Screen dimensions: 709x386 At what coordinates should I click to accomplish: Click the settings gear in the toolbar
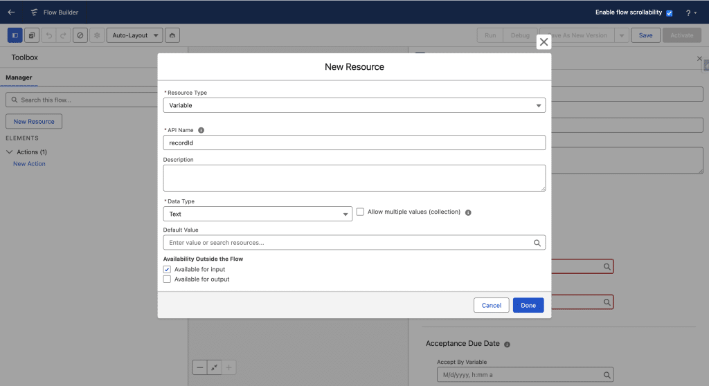point(97,35)
